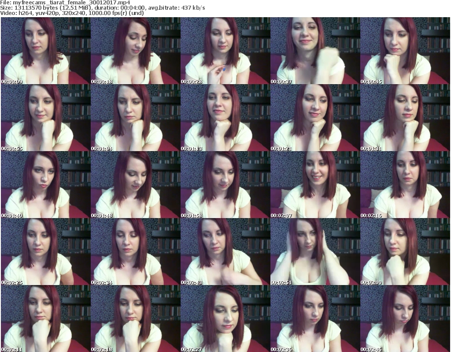The height and width of the screenshot is (352, 451).
Task: Open the frame stamped 00:00:55
Action: coord(45,118)
